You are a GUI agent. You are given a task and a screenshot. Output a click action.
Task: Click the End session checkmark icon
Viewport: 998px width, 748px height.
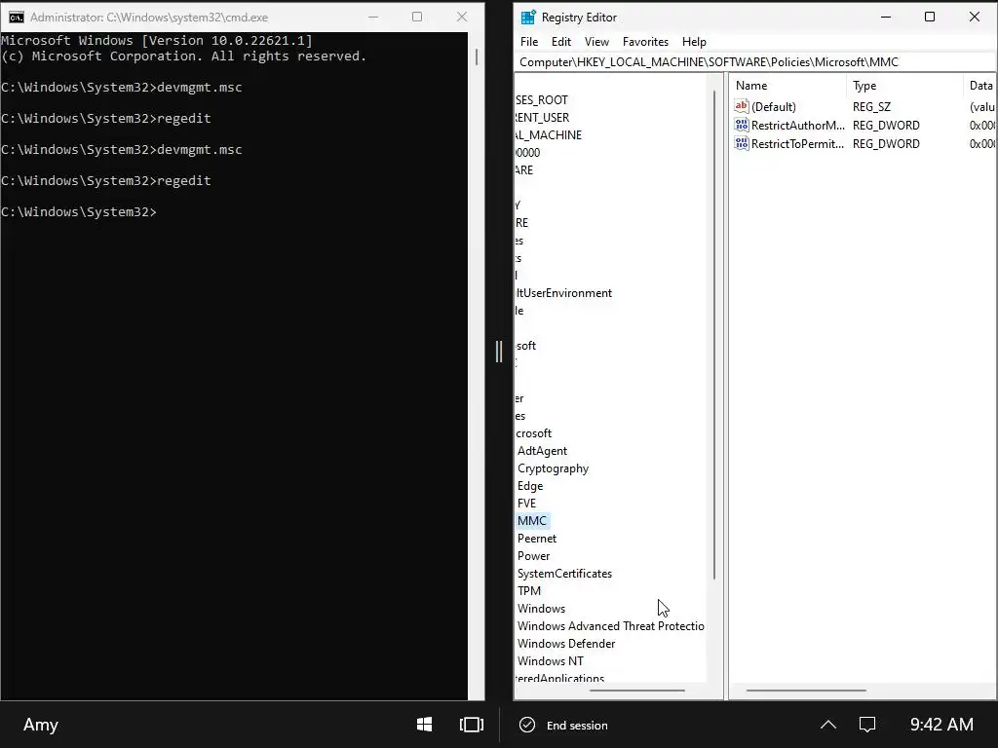tap(527, 725)
